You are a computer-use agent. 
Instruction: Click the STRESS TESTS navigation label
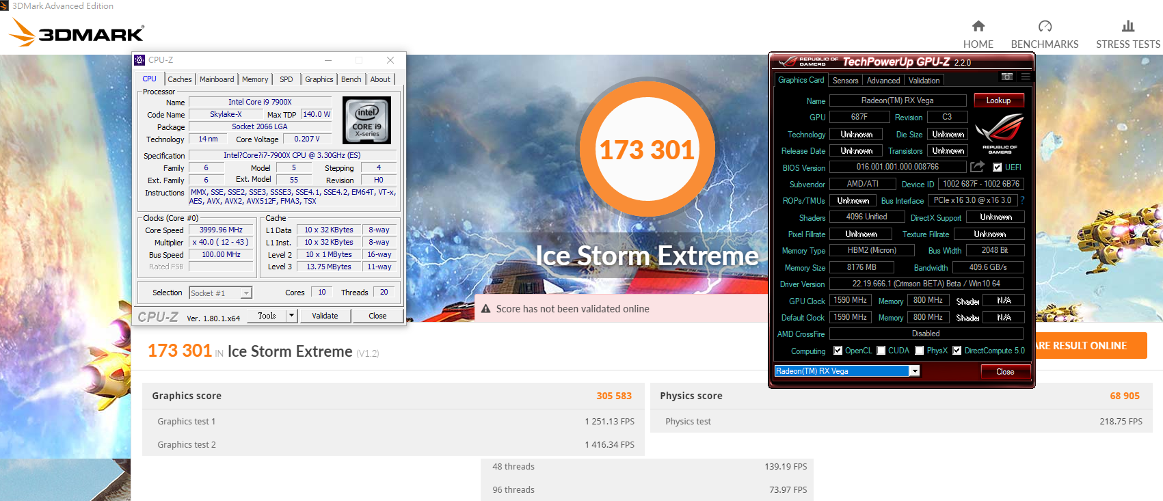point(1128,44)
